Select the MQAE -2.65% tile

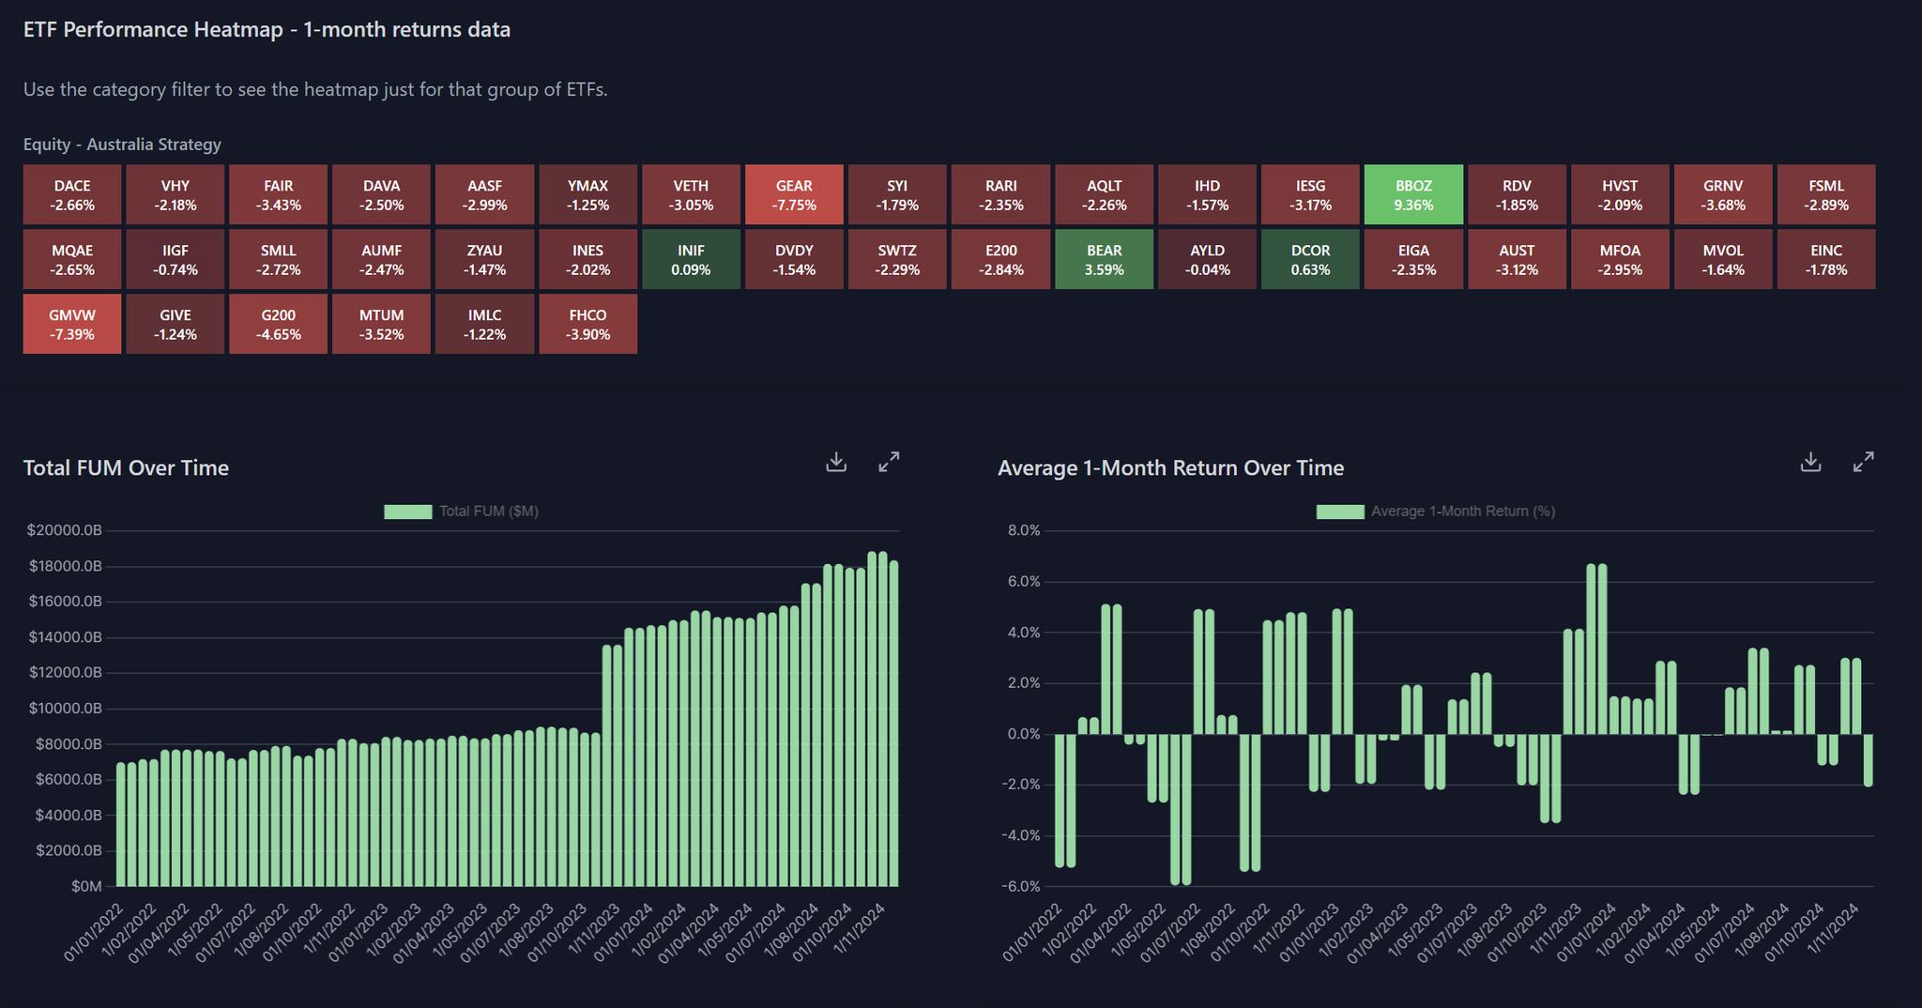click(72, 259)
